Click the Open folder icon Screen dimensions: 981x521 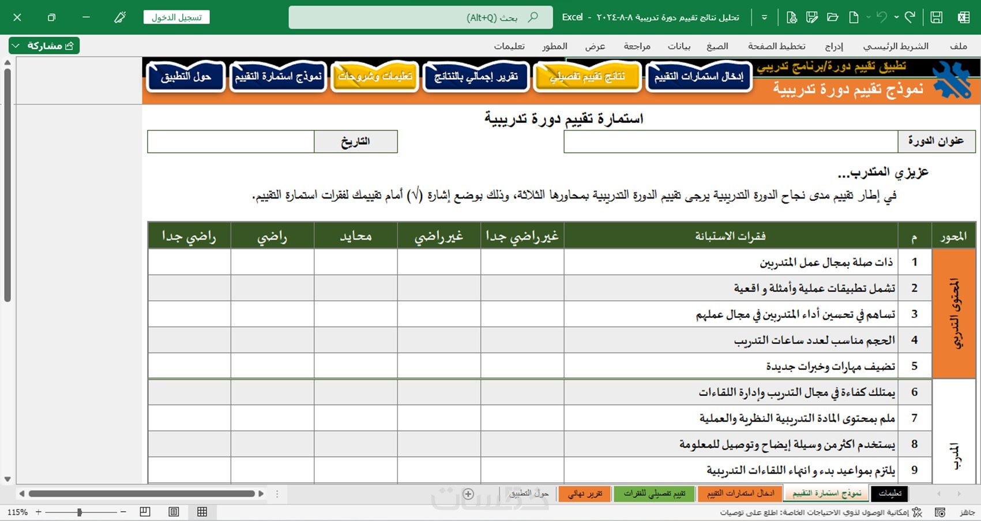833,17
